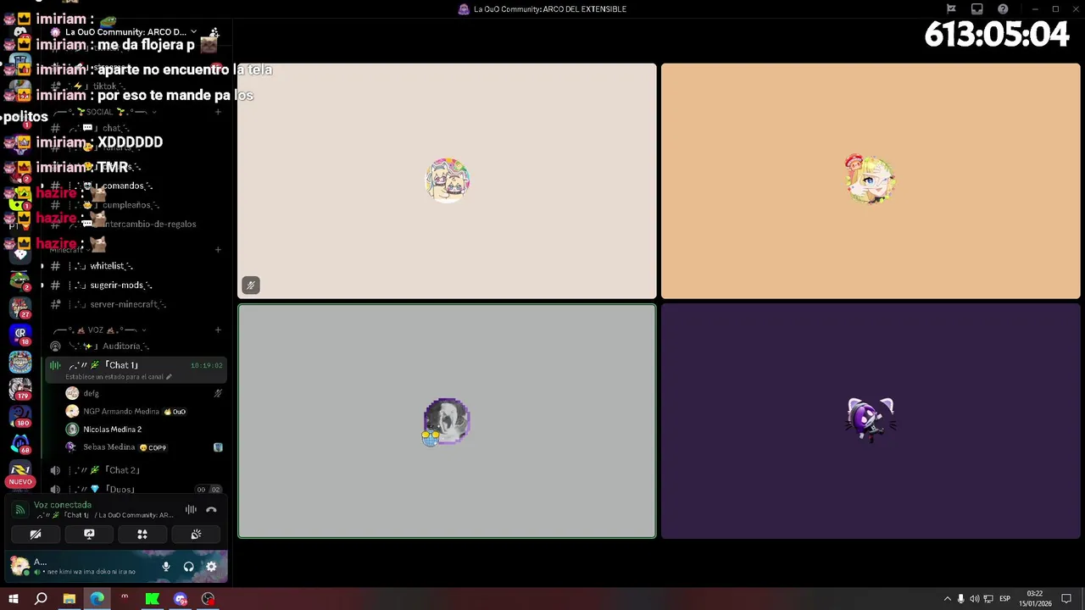Focus the purple cat avatar tile
Image resolution: width=1085 pixels, height=610 pixels.
pyautogui.click(x=871, y=421)
